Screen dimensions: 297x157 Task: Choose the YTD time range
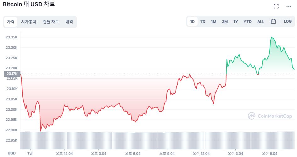pyautogui.click(x=248, y=22)
